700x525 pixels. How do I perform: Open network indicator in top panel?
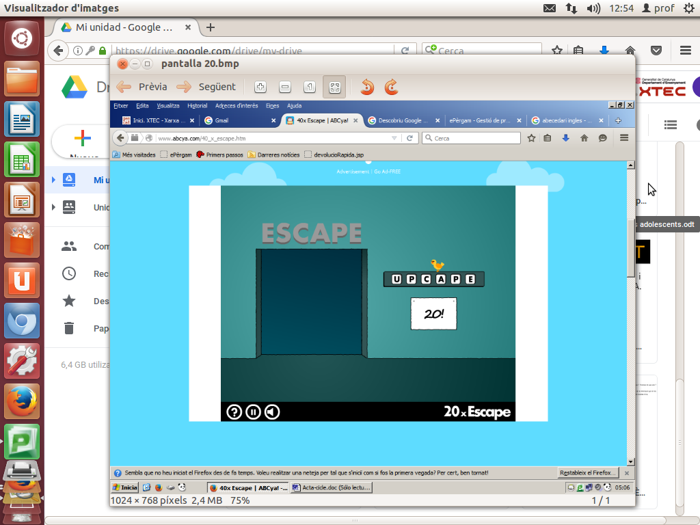tap(571, 8)
